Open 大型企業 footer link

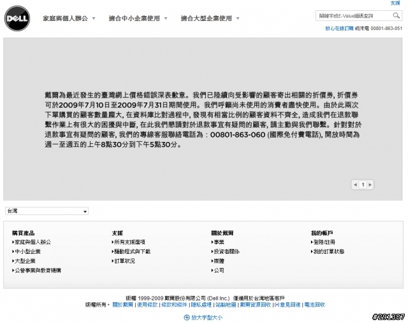coord(24,261)
